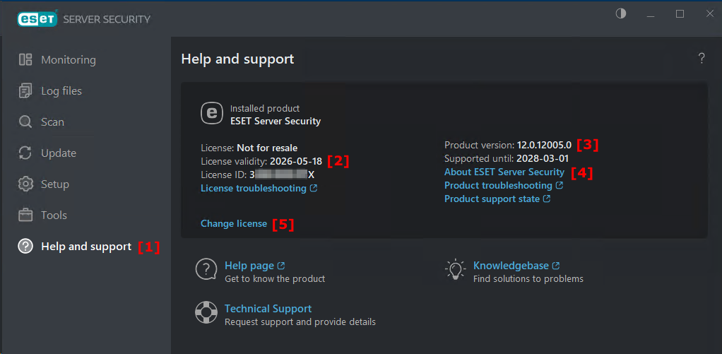722x354 pixels.
Task: Click the Scan magnifier icon
Action: 25,122
